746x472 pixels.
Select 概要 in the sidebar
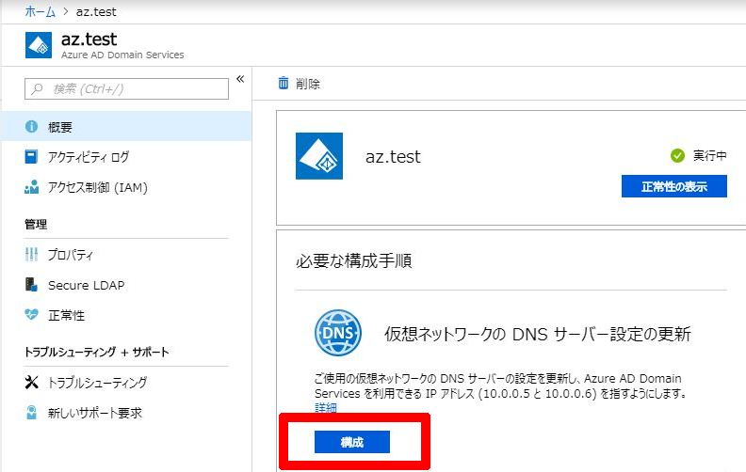126,127
